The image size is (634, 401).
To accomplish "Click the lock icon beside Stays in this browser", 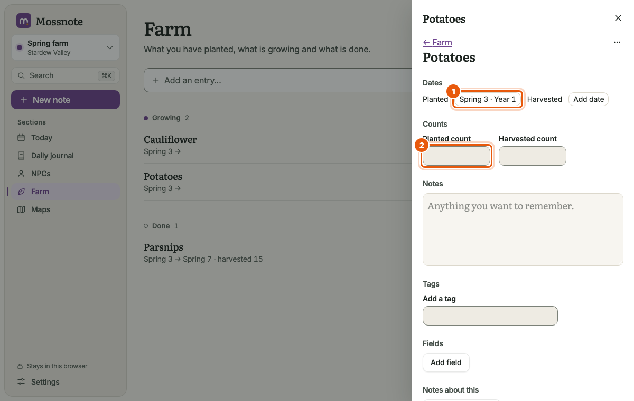I will [21, 366].
